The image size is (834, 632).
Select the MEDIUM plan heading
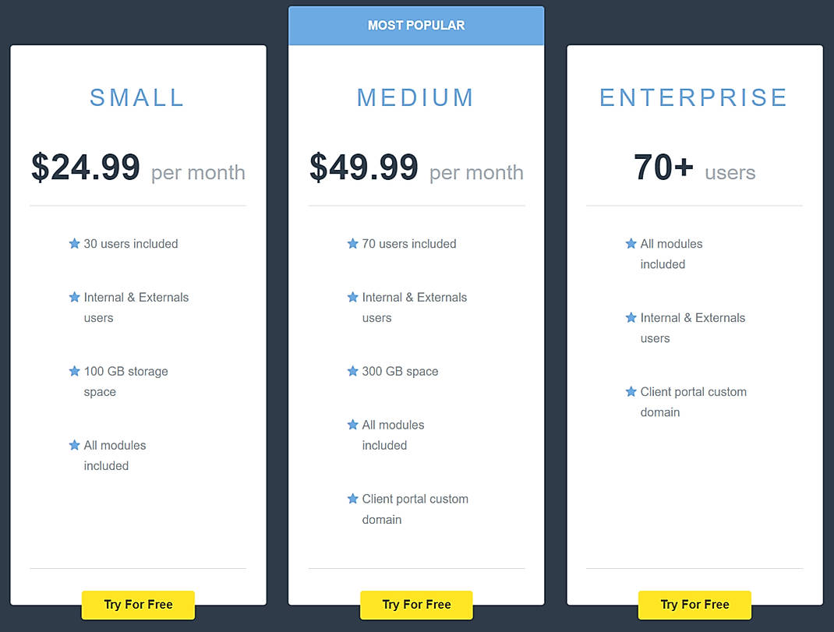point(415,97)
